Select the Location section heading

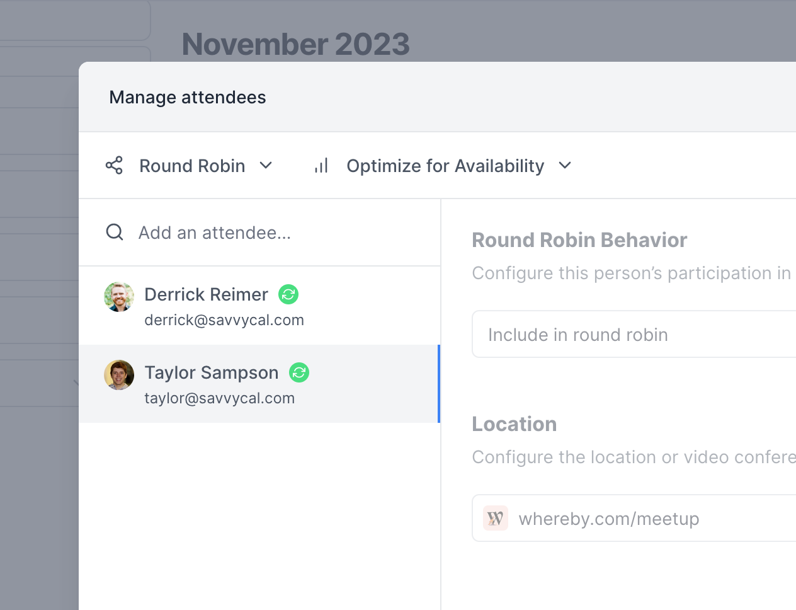pyautogui.click(x=514, y=424)
